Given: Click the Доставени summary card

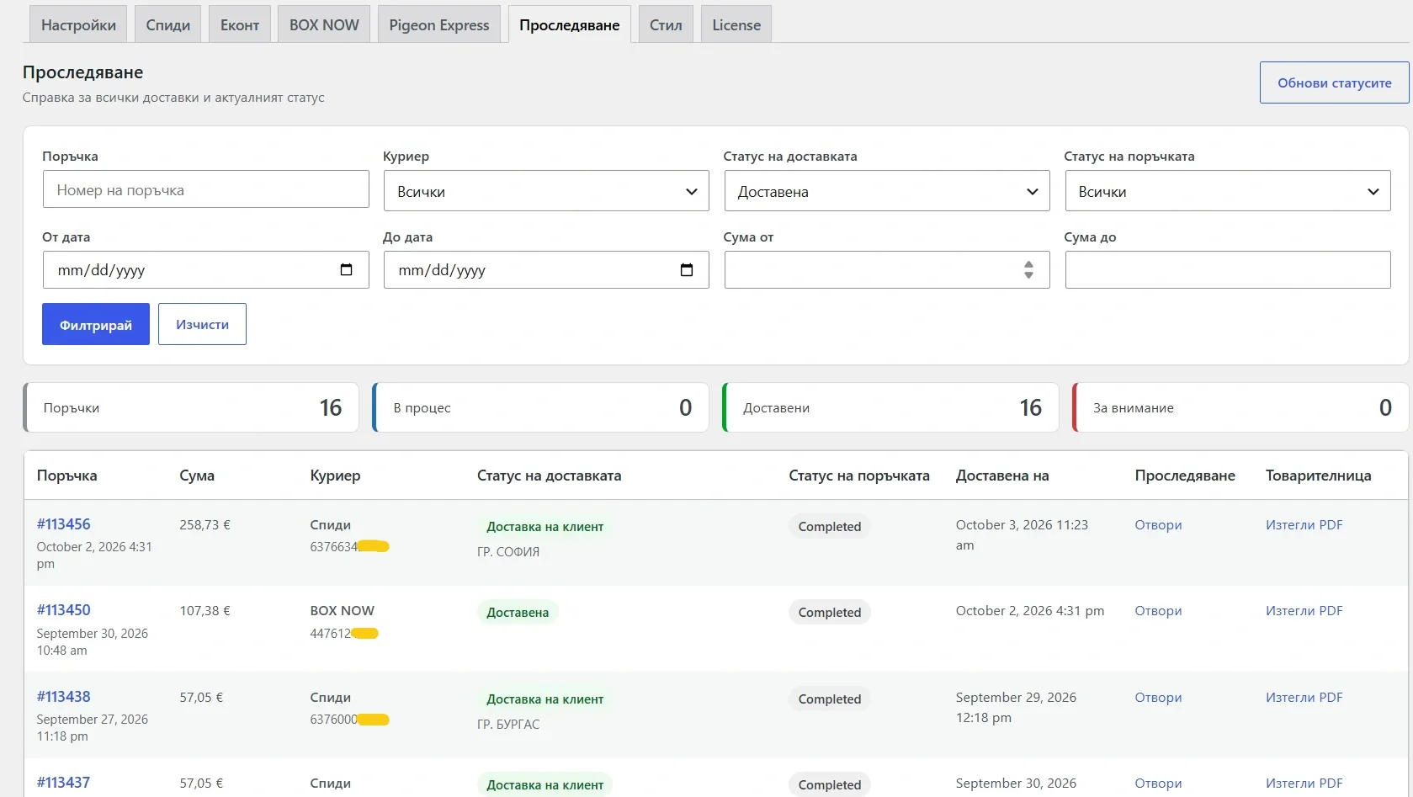Looking at the screenshot, I should [x=890, y=407].
